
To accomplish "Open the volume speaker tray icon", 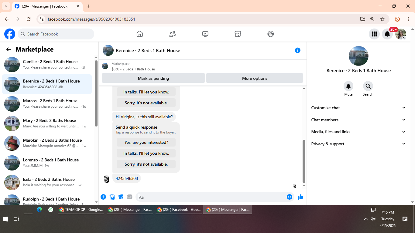I will pos(373,219).
